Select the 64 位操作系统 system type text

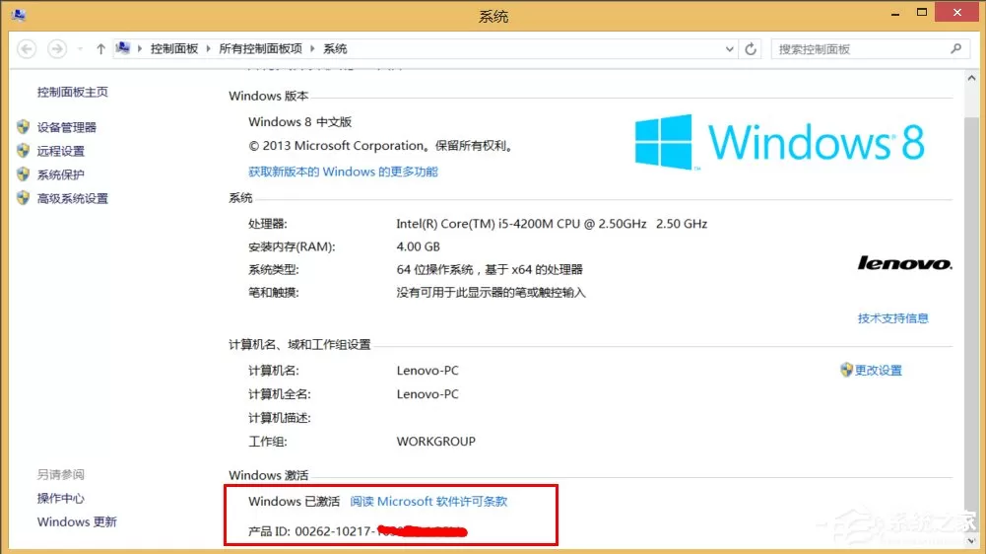point(434,269)
